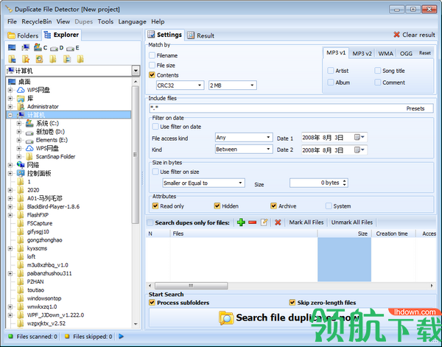Click the green plus add-file icon
This screenshot has height=347, width=442.
[x=241, y=222]
